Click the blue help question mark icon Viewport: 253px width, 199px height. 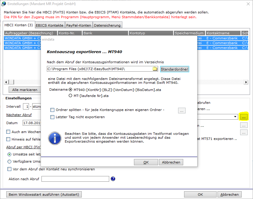point(113,179)
